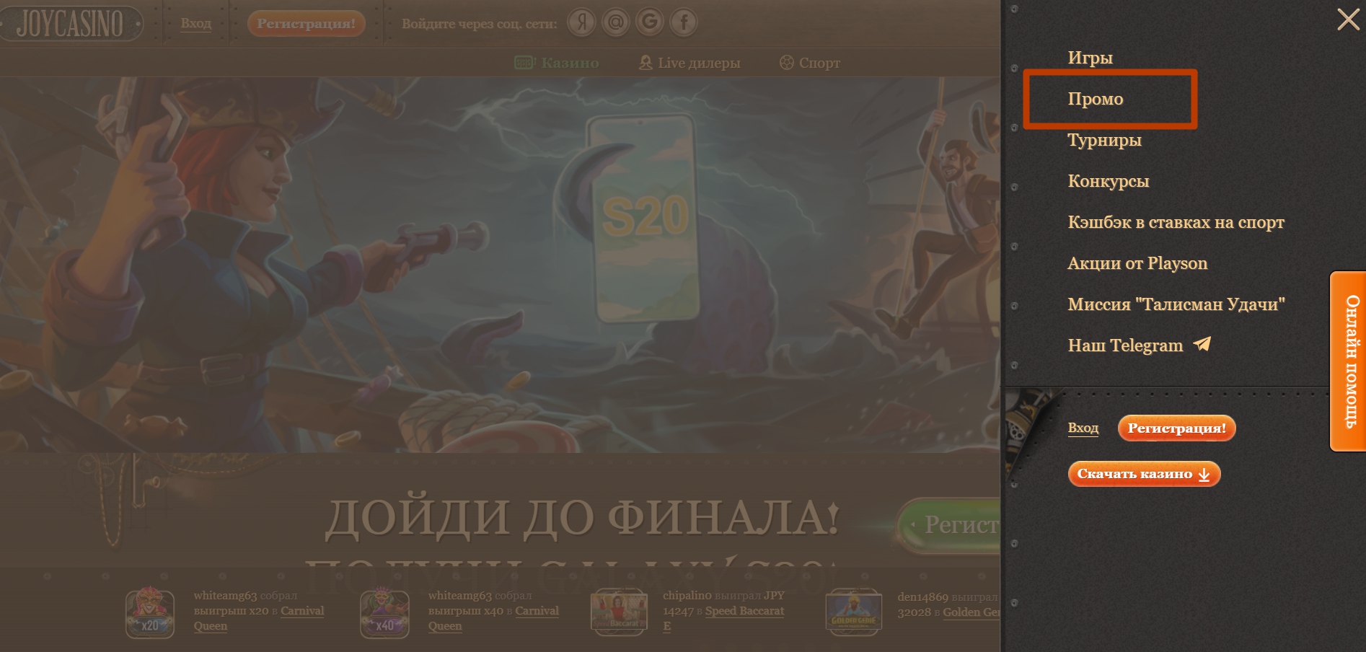This screenshot has height=652, width=1366.
Task: Switch to the Казино tab
Action: pos(556,63)
